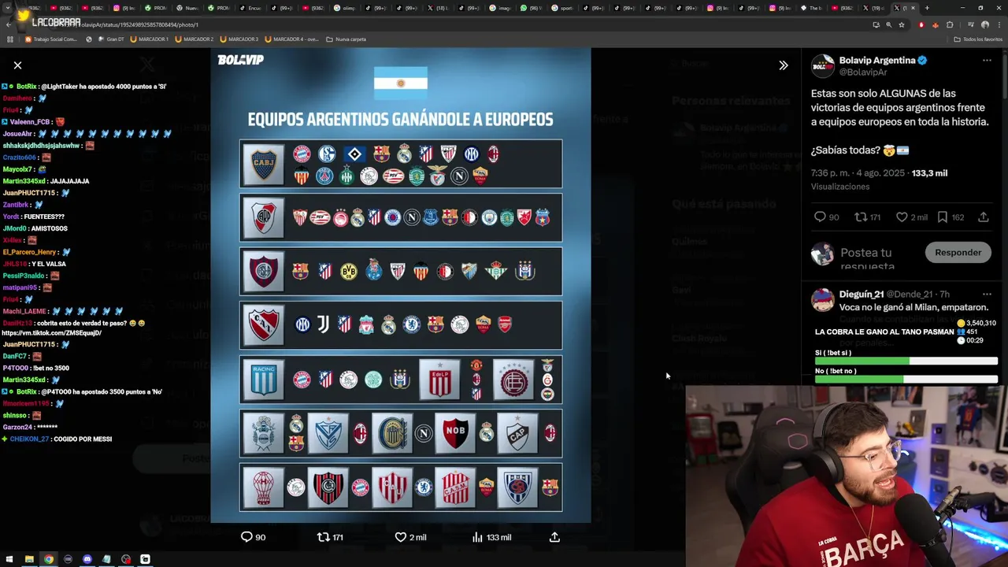
Task: Click the browser address bar URL
Action: pyautogui.click(x=140, y=24)
